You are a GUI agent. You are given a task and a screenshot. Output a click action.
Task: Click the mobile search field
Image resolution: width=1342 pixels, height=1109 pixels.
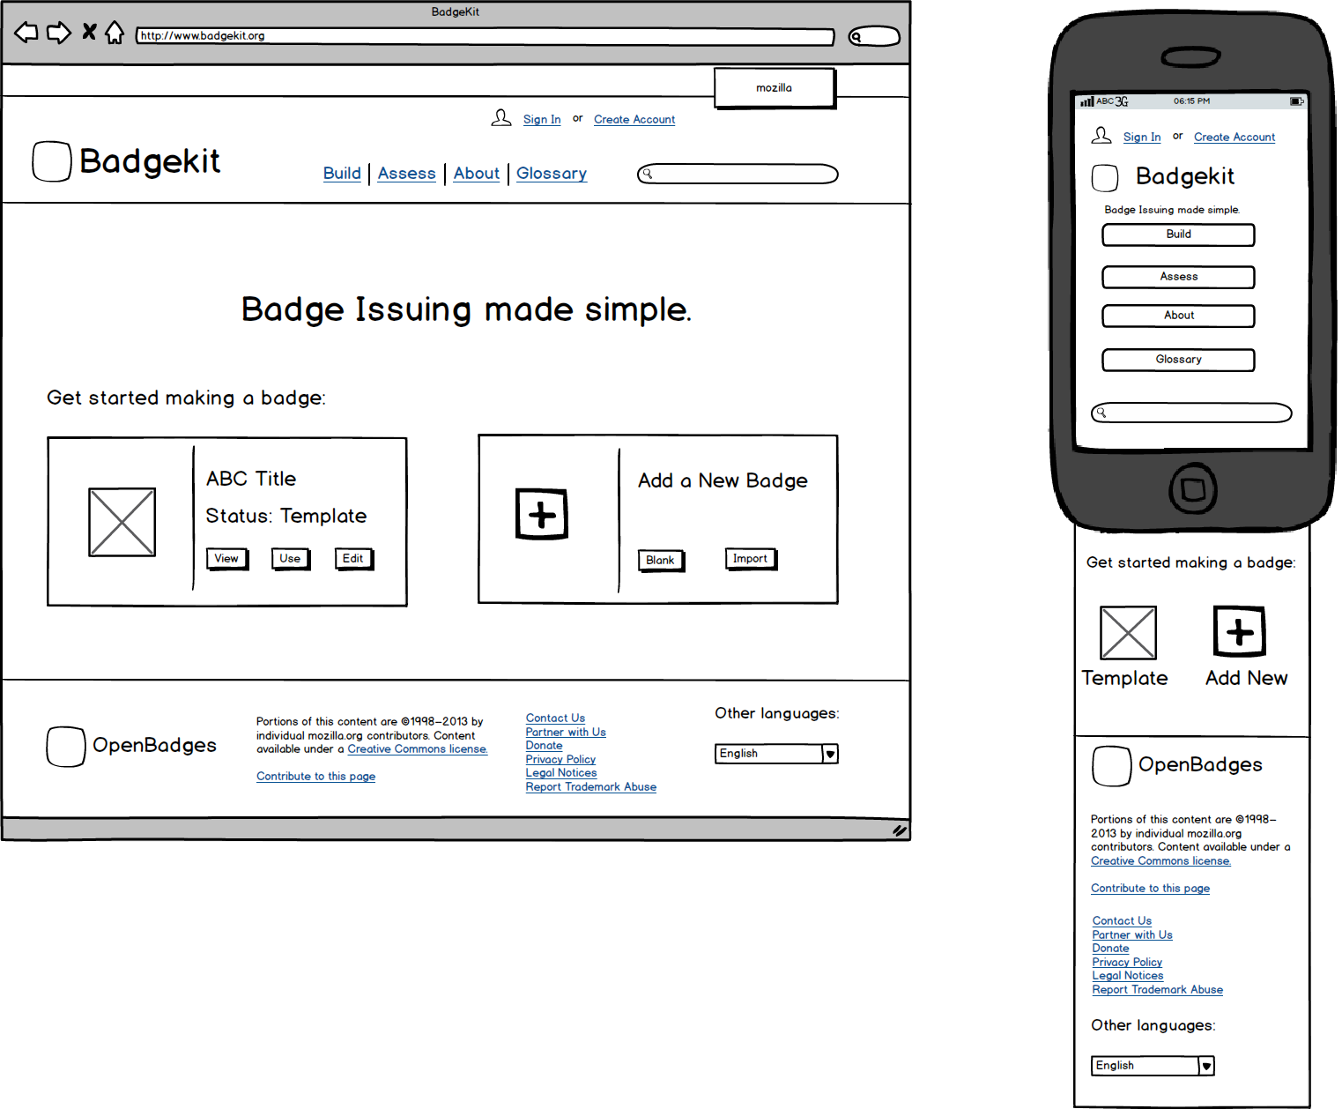click(x=1191, y=413)
